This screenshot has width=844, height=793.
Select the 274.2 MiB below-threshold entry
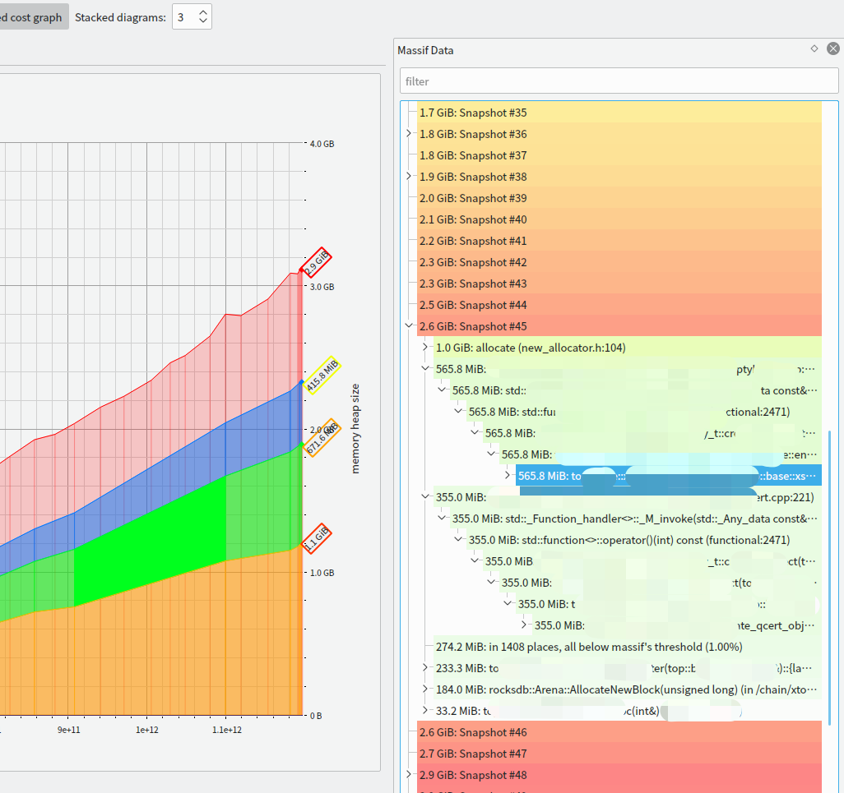tap(588, 647)
